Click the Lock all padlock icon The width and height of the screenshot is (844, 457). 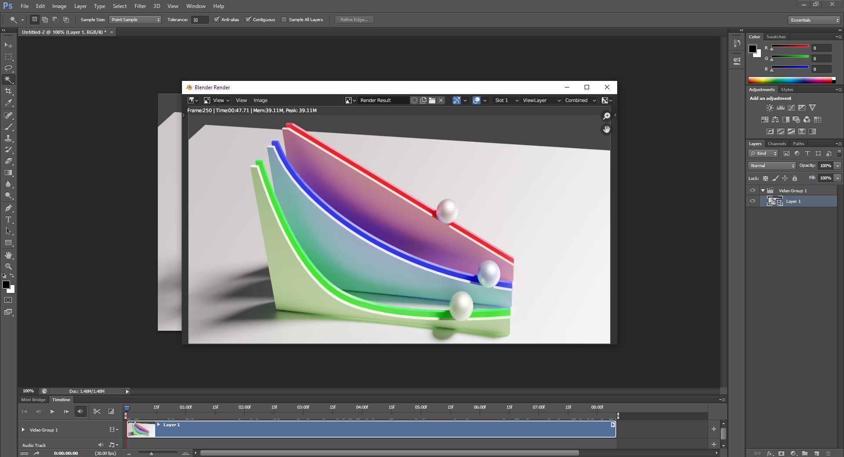(x=794, y=178)
